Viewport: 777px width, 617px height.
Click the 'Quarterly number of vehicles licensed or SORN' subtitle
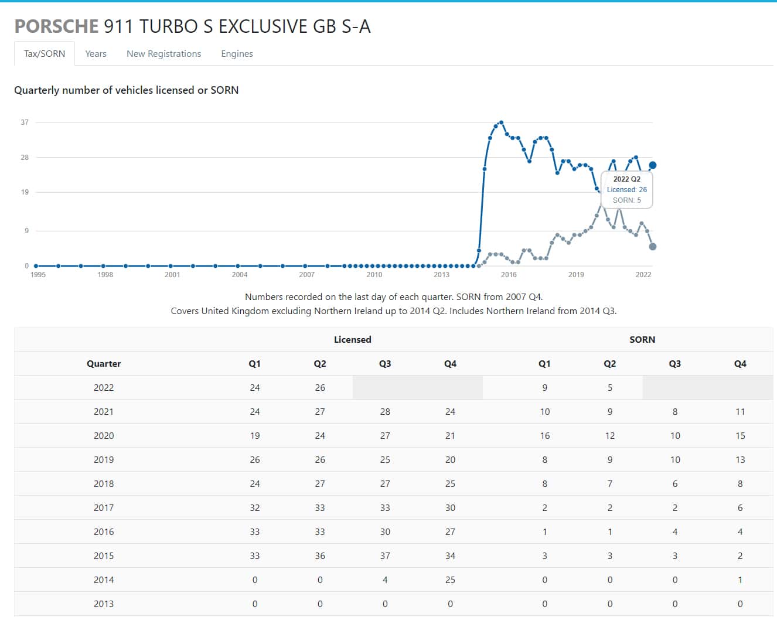[127, 90]
